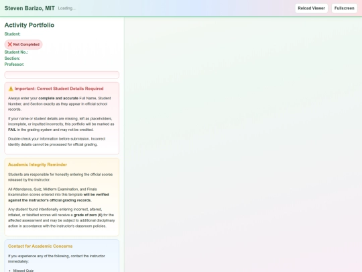Viewport: 362px width, 272px height.
Task: Click 'If you experience any of the following' text
Action: pyautogui.click(x=56, y=259)
